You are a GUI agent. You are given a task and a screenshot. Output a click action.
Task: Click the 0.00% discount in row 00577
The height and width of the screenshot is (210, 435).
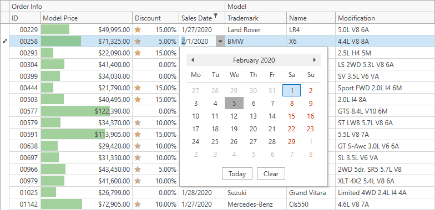(155, 111)
